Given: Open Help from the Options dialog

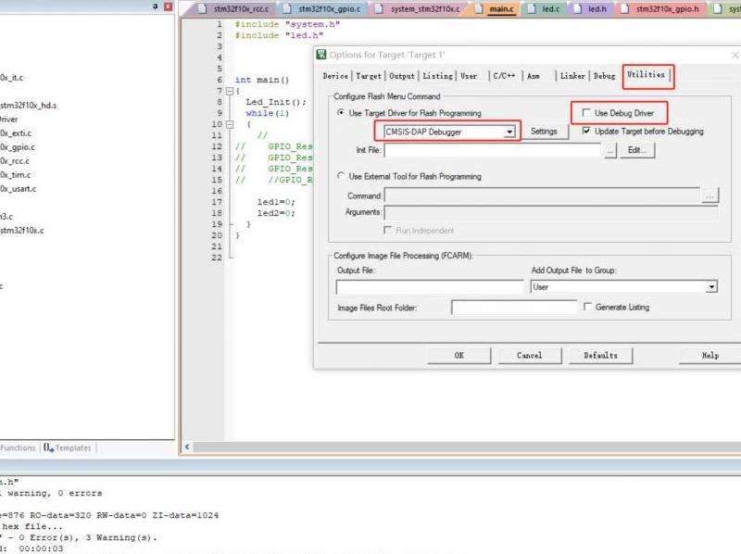Looking at the screenshot, I should tap(710, 355).
